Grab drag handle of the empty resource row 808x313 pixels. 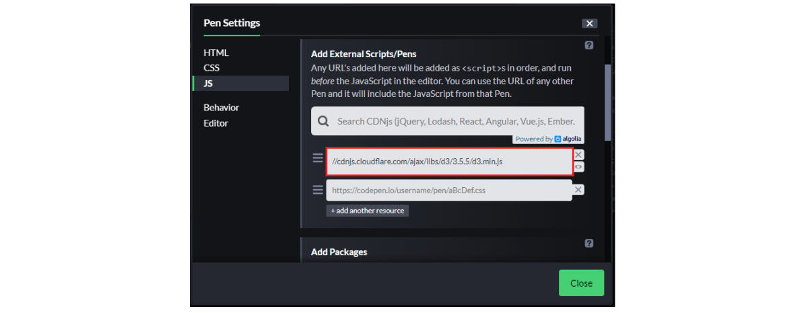click(318, 190)
